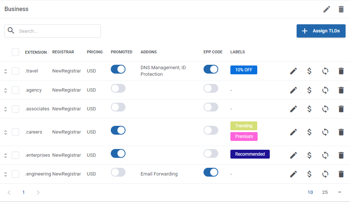
Task: Show 10 rows per page
Action: pyautogui.click(x=310, y=192)
